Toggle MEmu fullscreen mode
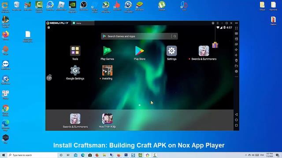282x158 pixels. click(236, 28)
